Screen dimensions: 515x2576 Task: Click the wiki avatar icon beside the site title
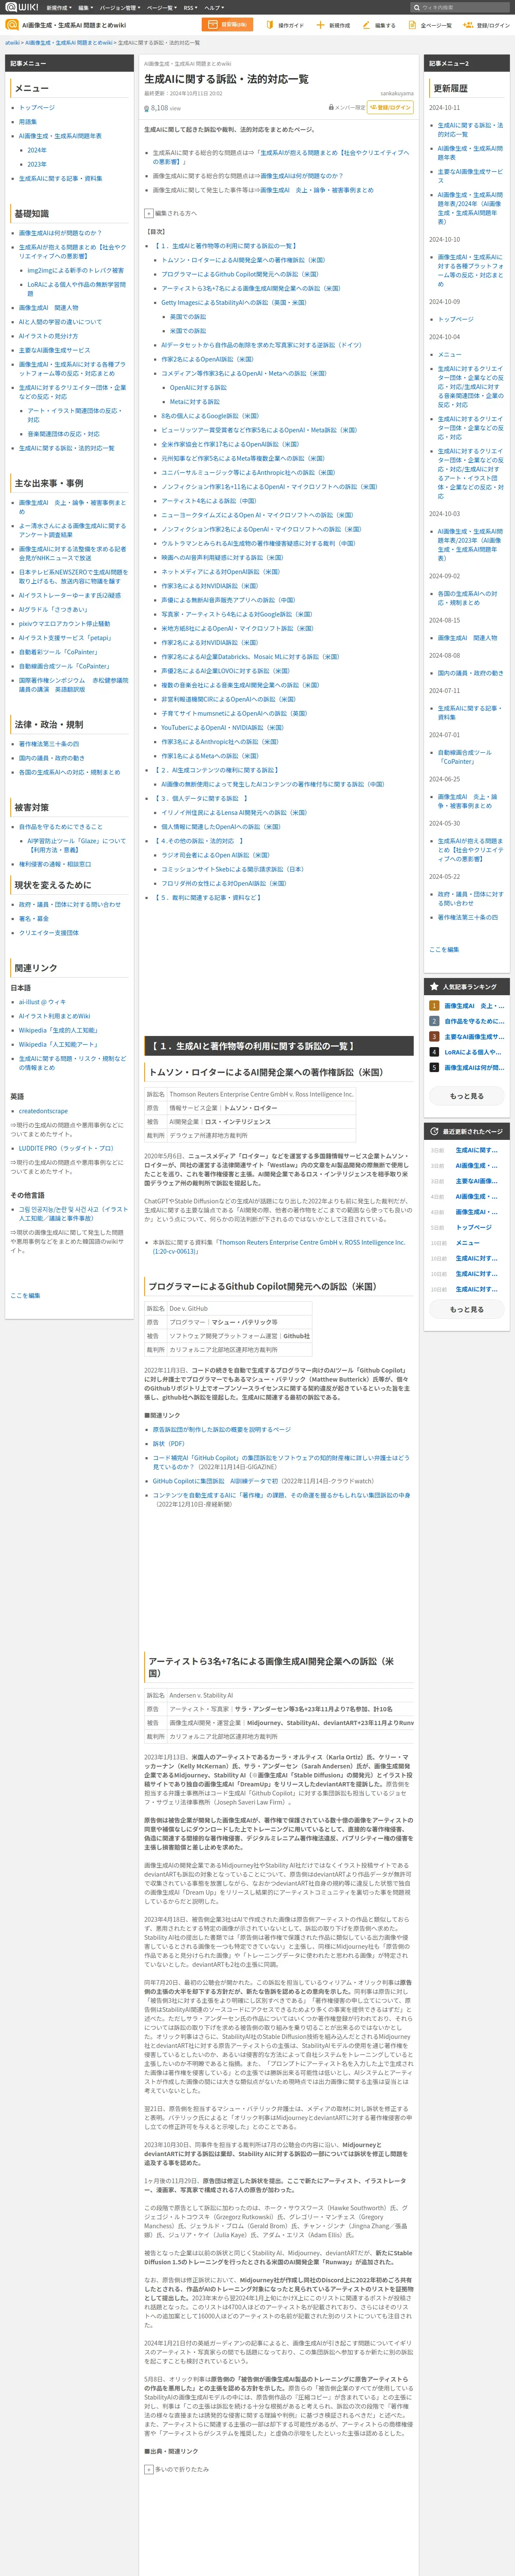pos(12,25)
